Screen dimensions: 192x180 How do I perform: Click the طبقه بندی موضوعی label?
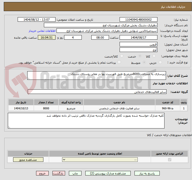click(x=175, y=56)
